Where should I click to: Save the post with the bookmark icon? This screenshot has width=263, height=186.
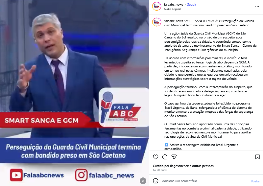coord(257,157)
